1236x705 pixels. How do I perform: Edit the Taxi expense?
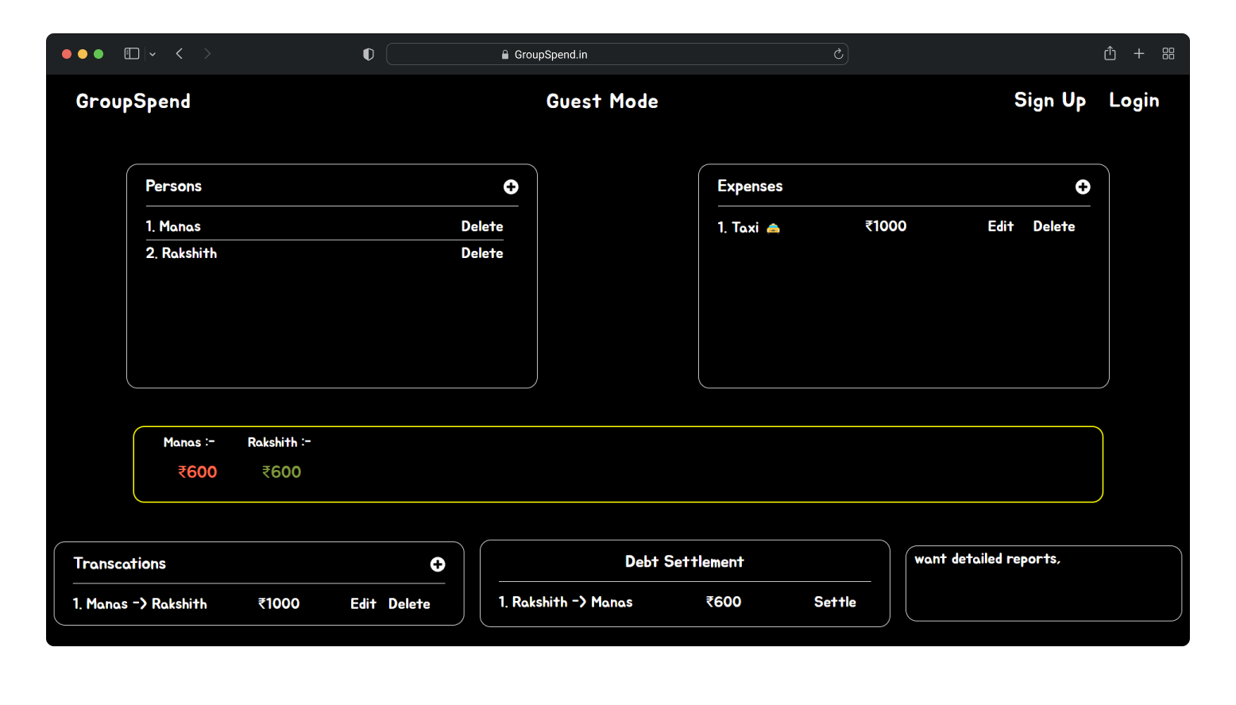[1000, 226]
